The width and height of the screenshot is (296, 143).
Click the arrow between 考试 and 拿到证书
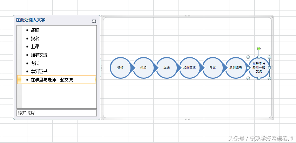[x=226, y=67]
